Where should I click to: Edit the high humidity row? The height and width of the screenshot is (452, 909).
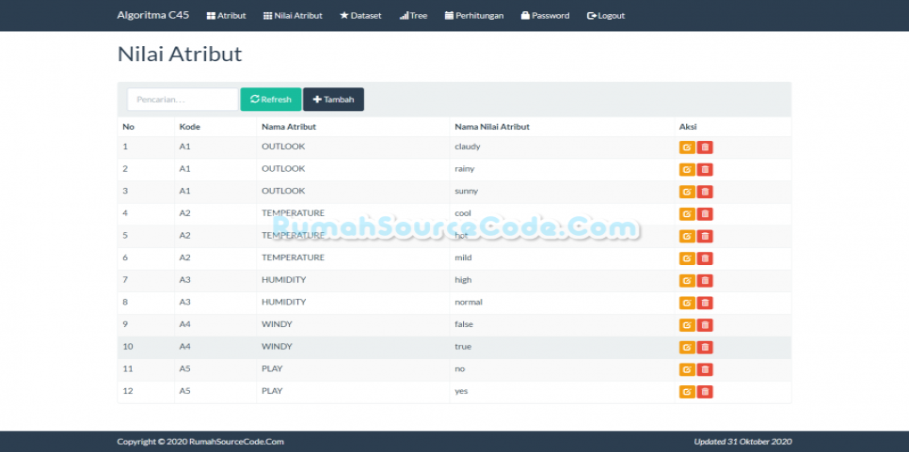point(687,281)
